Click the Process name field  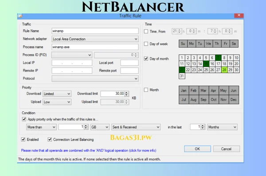click(95, 47)
